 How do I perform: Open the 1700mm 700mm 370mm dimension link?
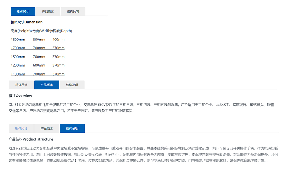tap(38, 48)
